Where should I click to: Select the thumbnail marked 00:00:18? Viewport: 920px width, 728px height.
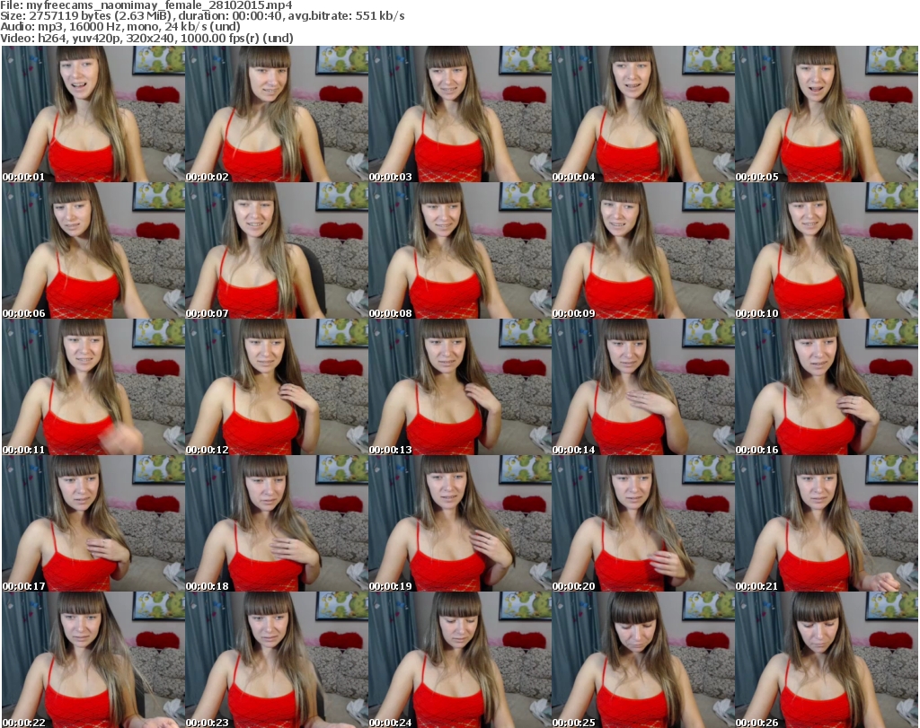point(277,523)
